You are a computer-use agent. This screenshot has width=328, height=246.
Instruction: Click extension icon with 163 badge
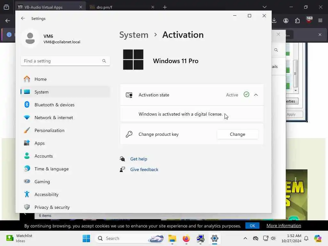pyautogui.click(x=309, y=20)
